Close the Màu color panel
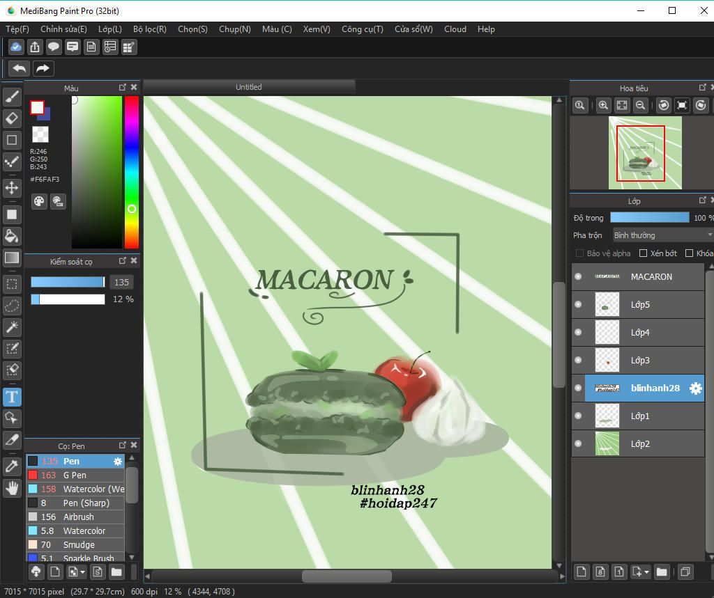The width and height of the screenshot is (714, 598). [x=134, y=87]
